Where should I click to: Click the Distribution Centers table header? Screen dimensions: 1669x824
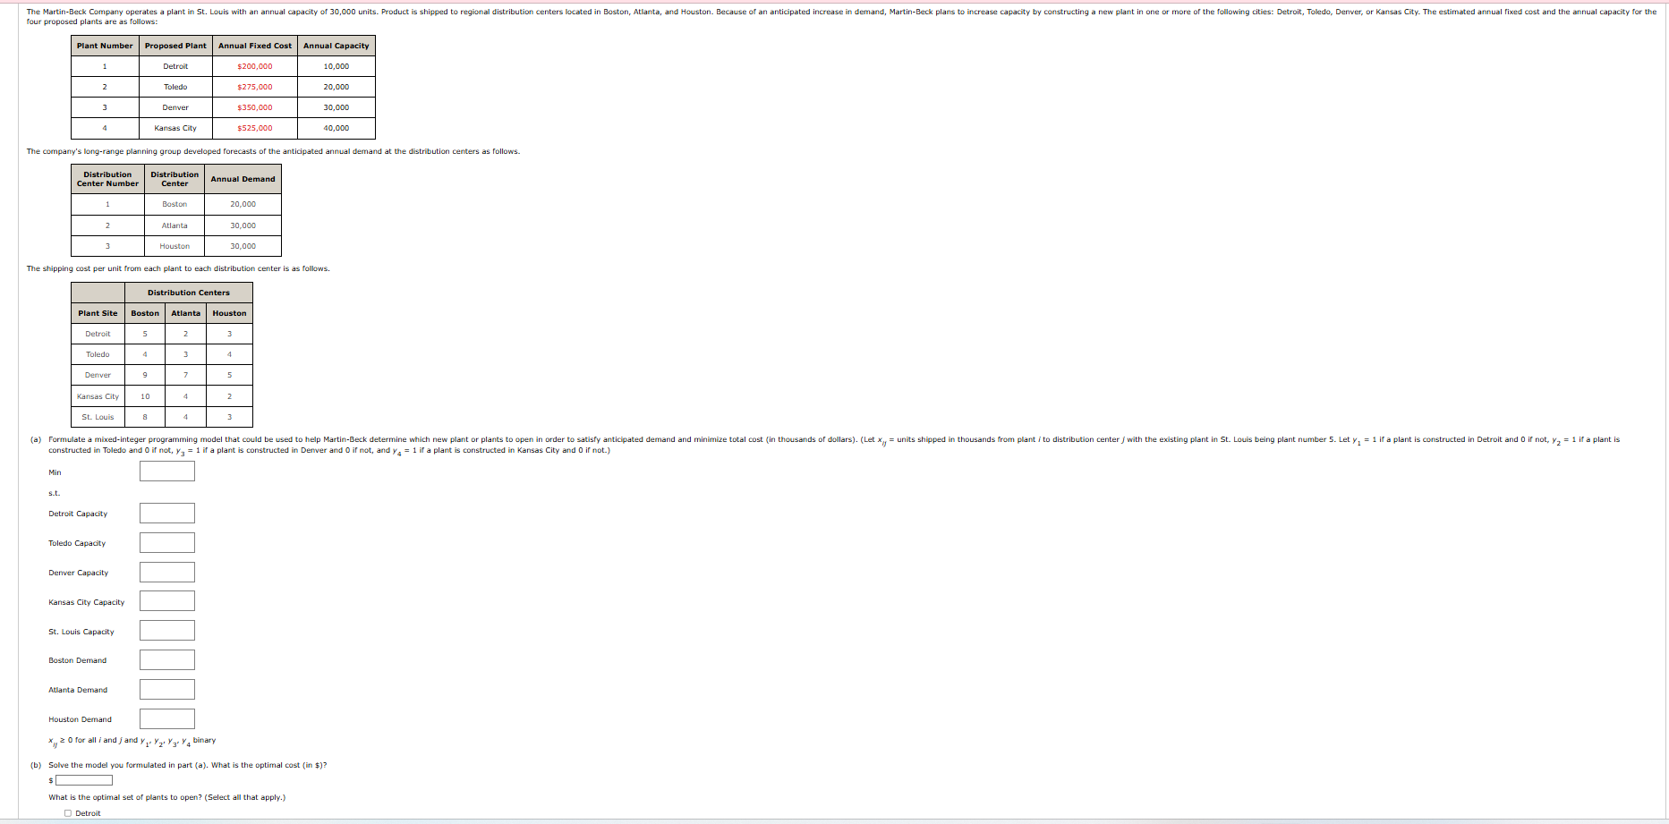tap(189, 293)
